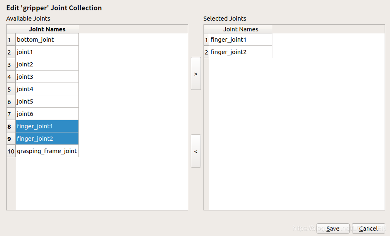The height and width of the screenshot is (236, 390).
Task: Click highlighted finger_joint2 in Available Joints
Action: 47,139
